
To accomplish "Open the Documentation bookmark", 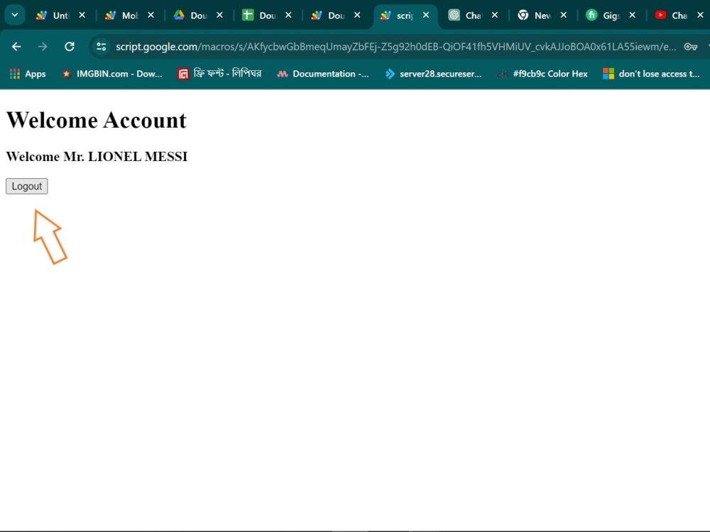I will (x=323, y=74).
